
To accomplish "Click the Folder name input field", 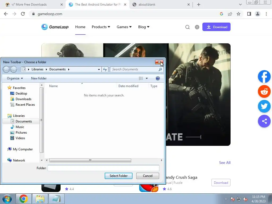I will coord(103,168).
